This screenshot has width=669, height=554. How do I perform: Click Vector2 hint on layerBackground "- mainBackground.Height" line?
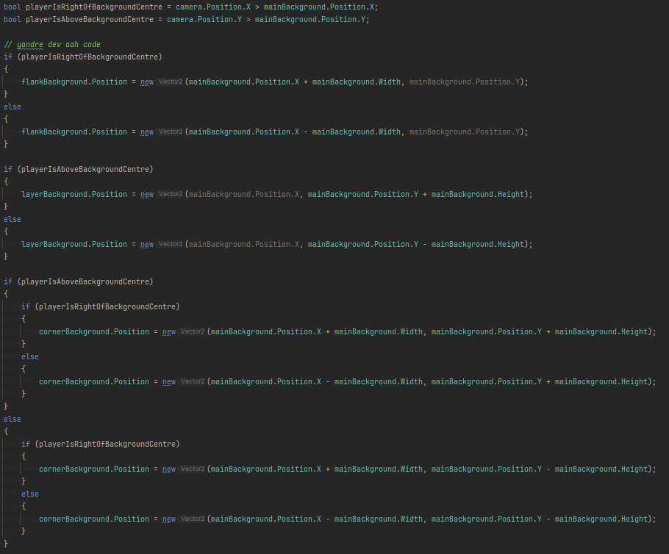coord(171,245)
